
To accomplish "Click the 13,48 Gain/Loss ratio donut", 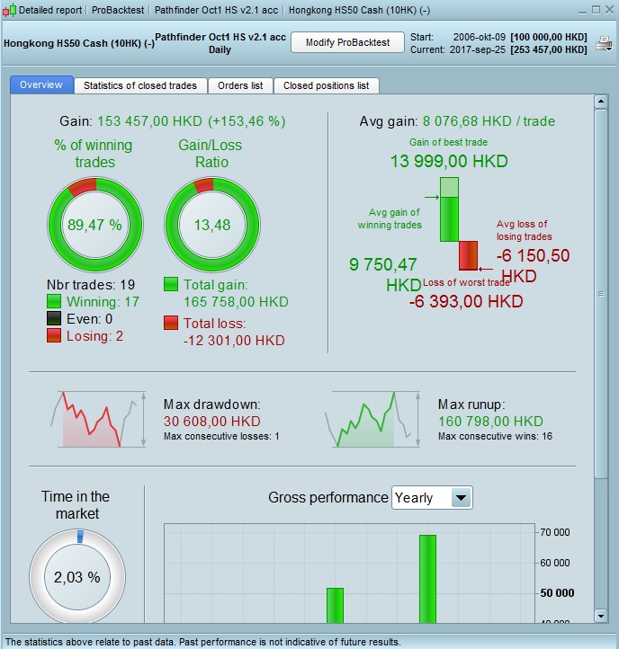I will (x=212, y=225).
